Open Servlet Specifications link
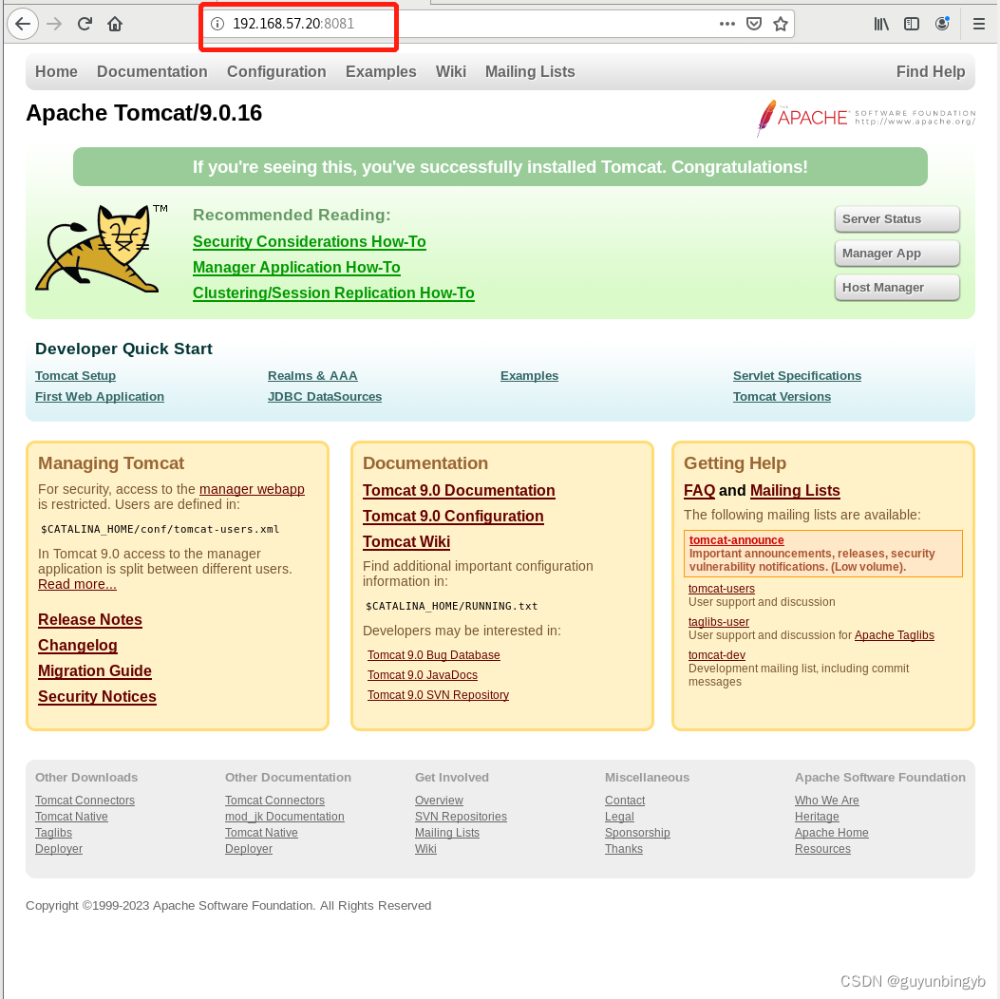Viewport: 1000px width, 999px height. coord(797,375)
